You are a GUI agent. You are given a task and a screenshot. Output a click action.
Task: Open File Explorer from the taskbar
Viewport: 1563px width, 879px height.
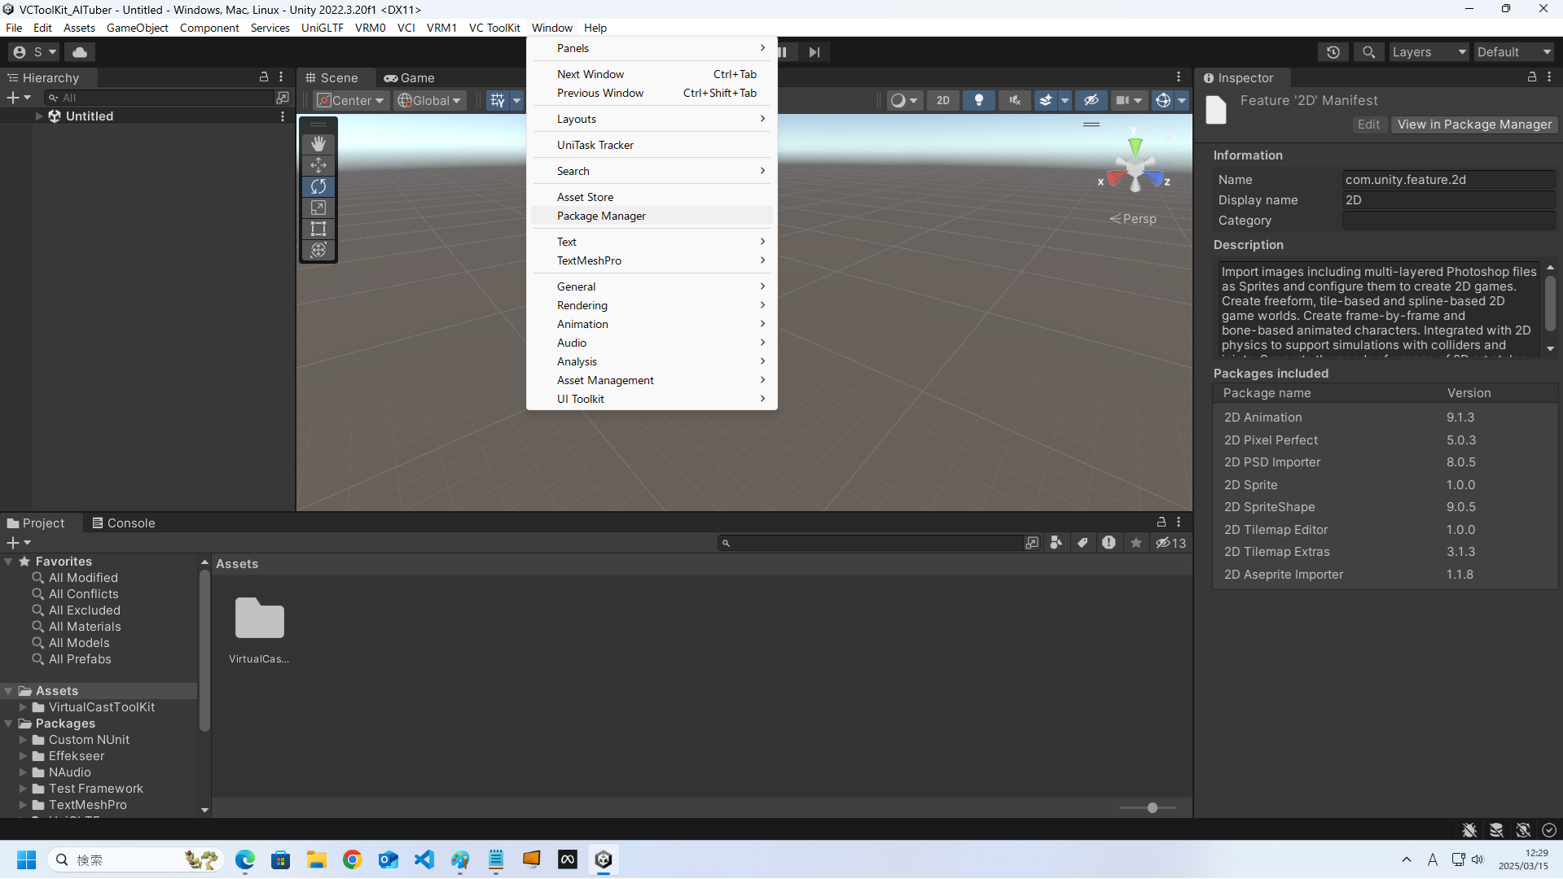click(317, 859)
